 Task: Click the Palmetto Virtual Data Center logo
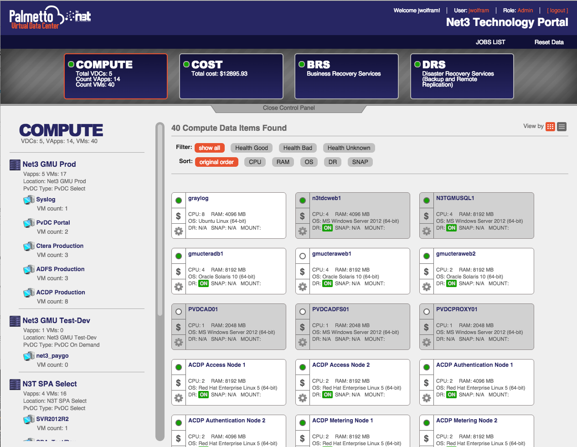50,18
